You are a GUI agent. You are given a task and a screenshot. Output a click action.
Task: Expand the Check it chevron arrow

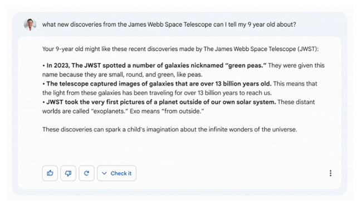[x=104, y=173]
